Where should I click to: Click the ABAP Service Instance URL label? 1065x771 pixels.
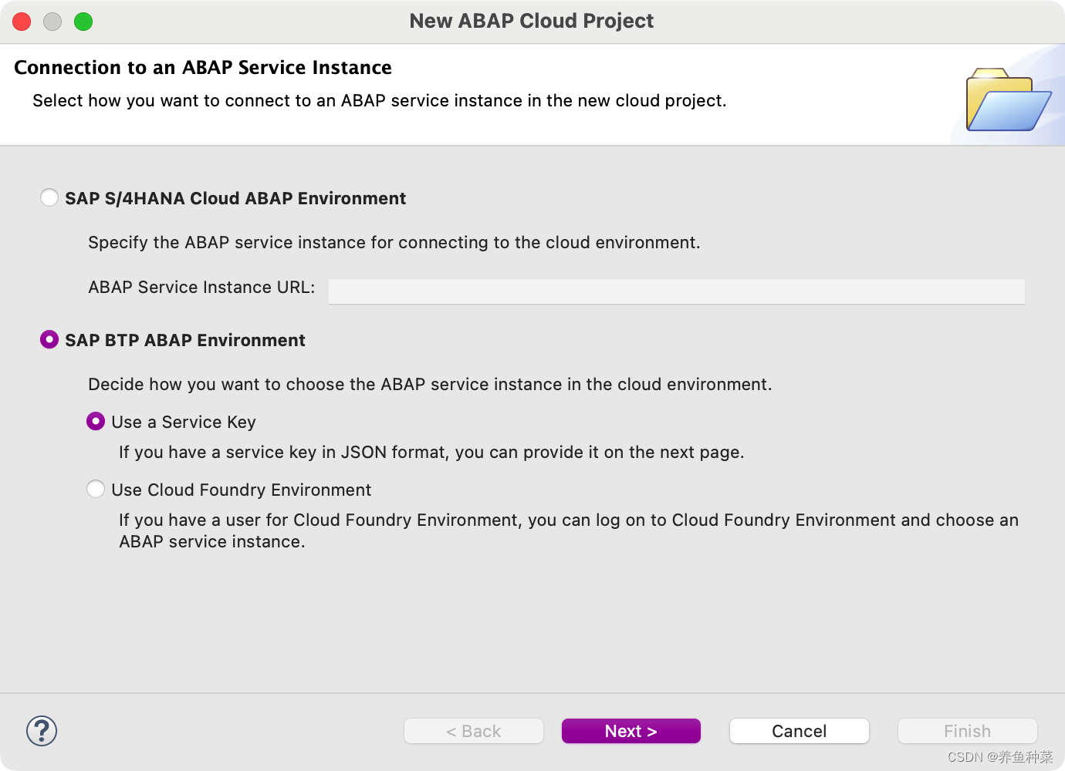[x=201, y=288]
